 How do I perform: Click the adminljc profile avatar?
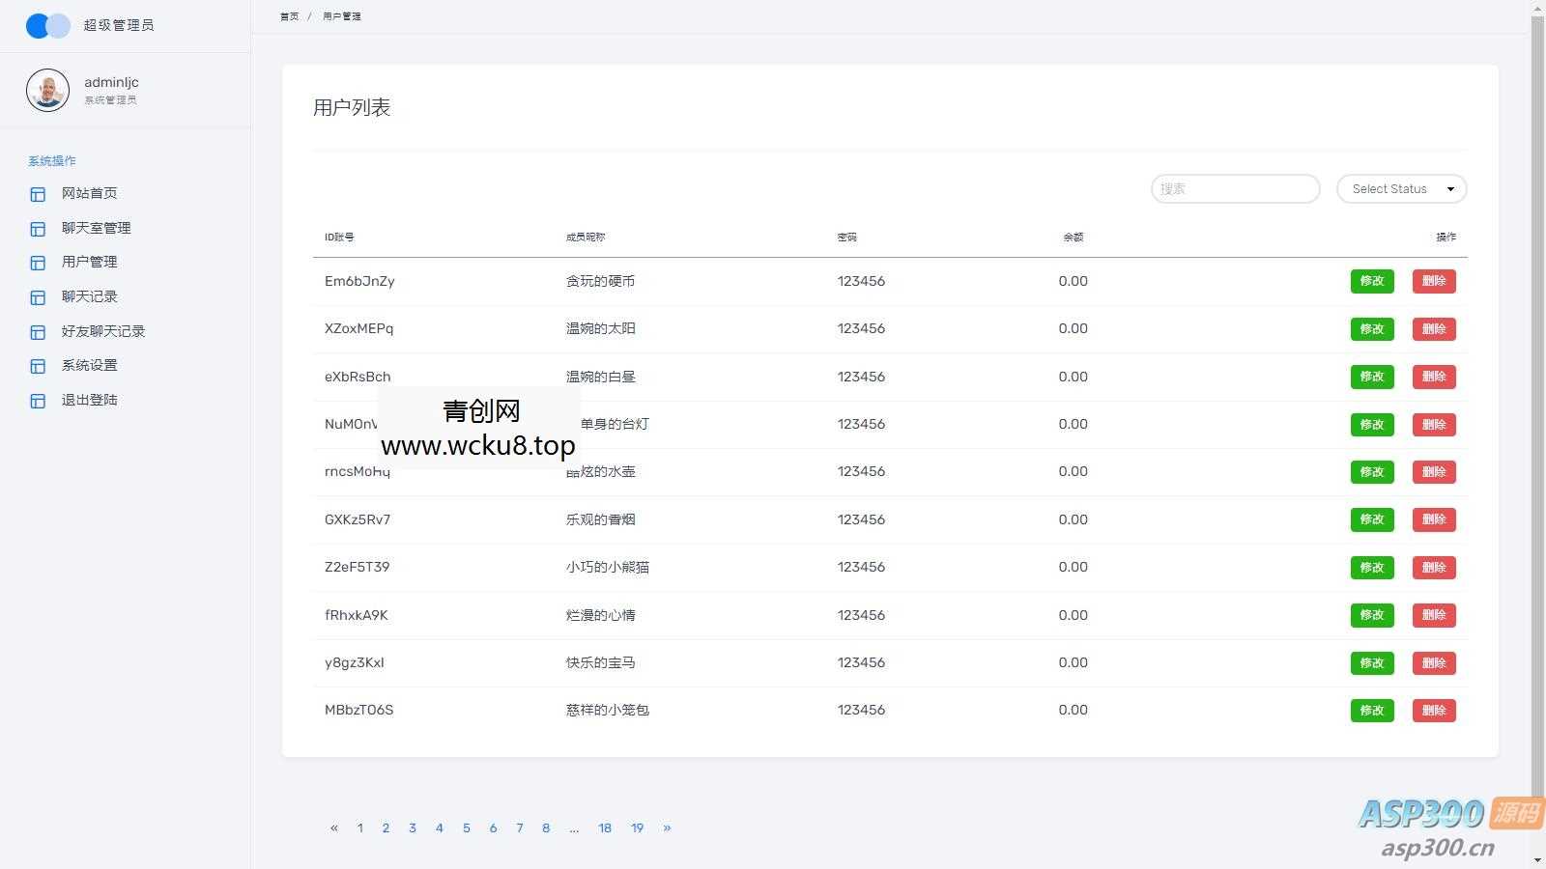[x=47, y=91]
